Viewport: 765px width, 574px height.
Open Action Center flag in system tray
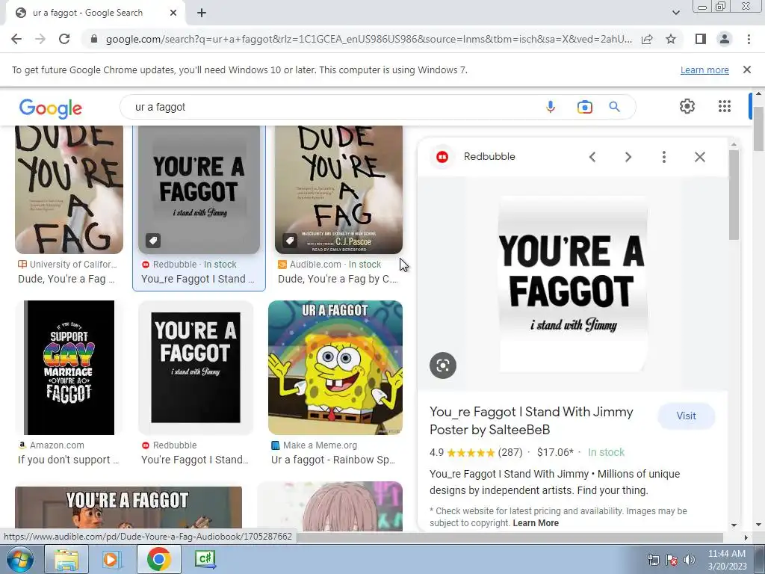pyautogui.click(x=672, y=560)
